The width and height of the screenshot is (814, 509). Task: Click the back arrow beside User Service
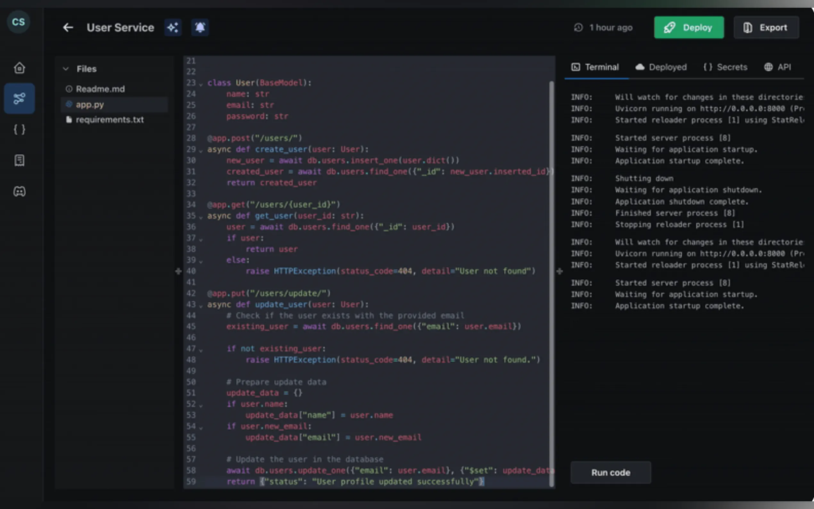point(68,28)
